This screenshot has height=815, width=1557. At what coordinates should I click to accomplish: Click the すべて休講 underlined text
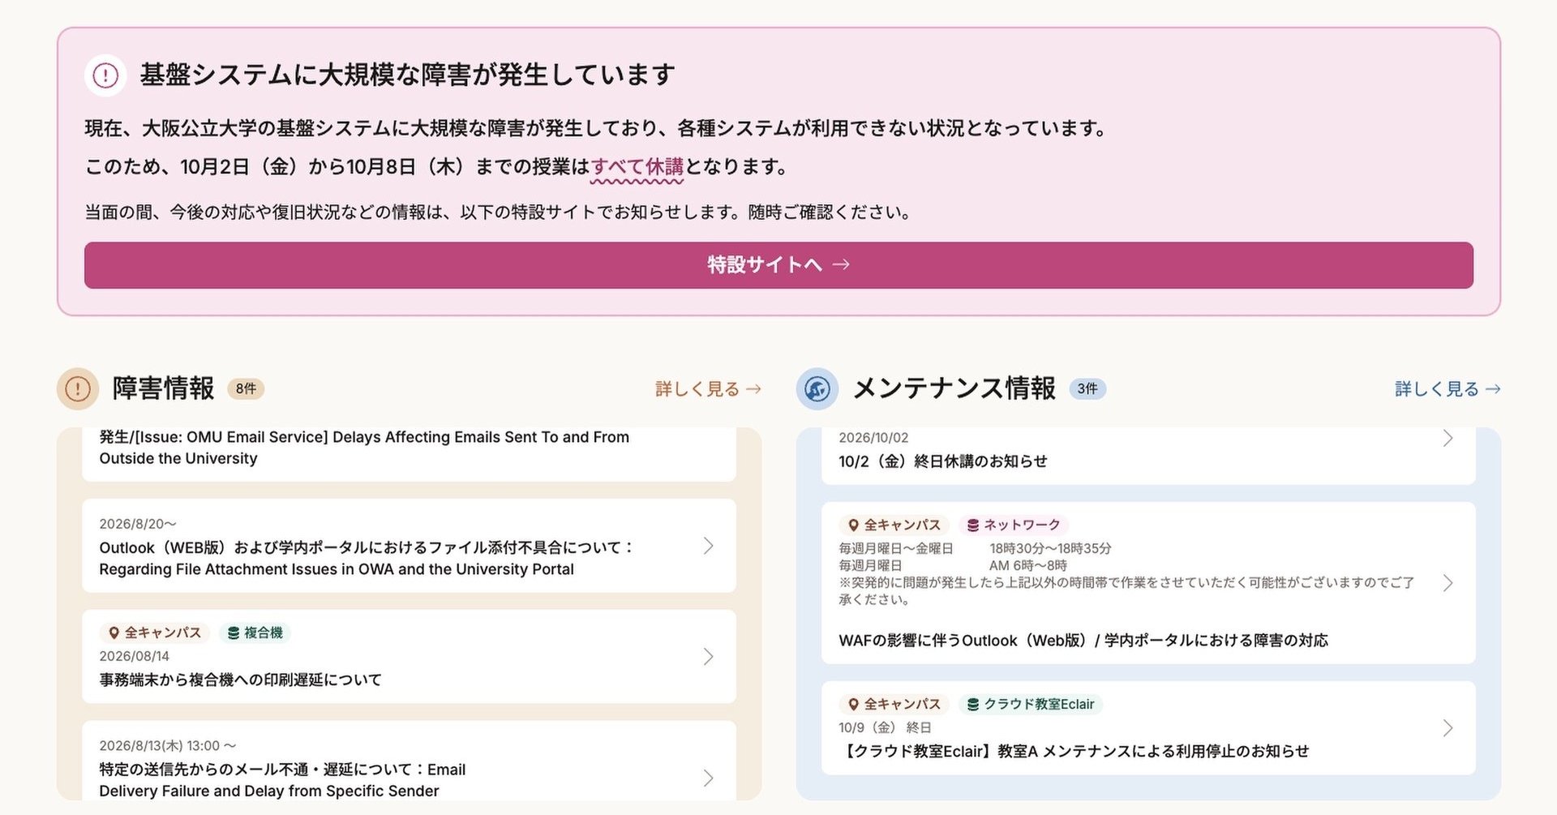click(x=637, y=167)
